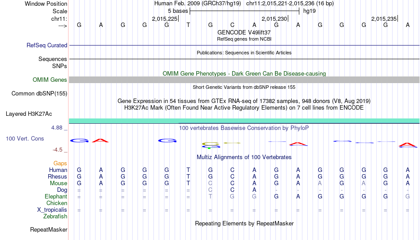Click the RepeatMasker track label

coord(49,229)
